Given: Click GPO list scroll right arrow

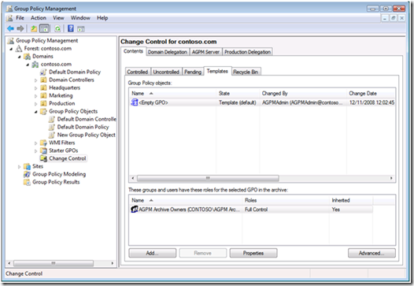Looking at the screenshot, I should [391, 178].
